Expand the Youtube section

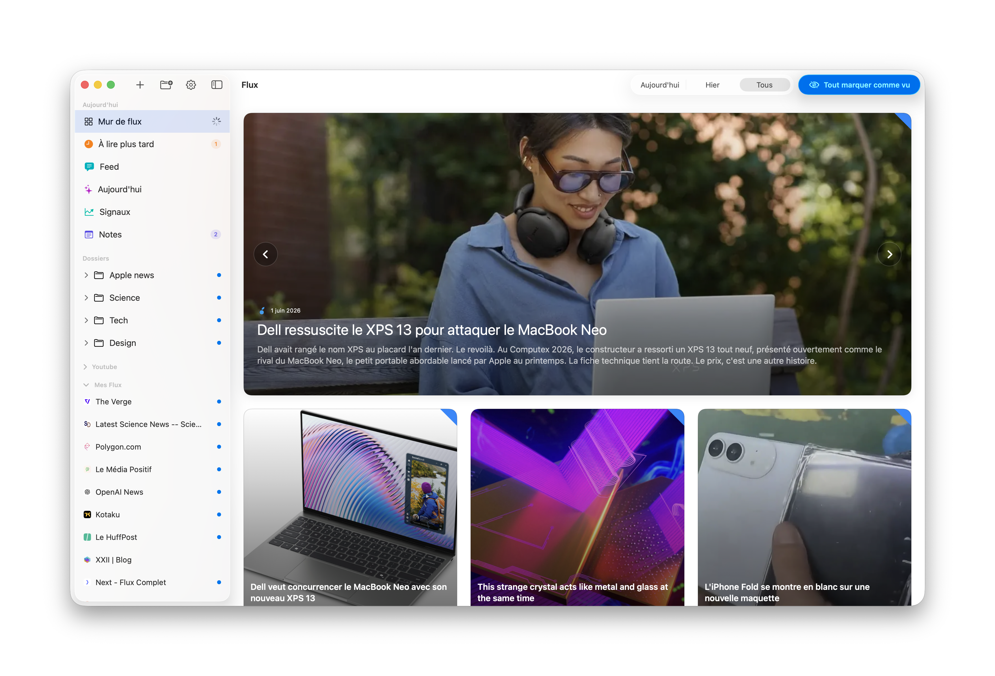pos(85,367)
